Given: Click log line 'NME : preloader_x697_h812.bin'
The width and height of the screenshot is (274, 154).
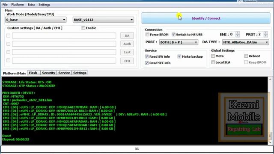Looking at the screenshot, I should [x=27, y=100].
